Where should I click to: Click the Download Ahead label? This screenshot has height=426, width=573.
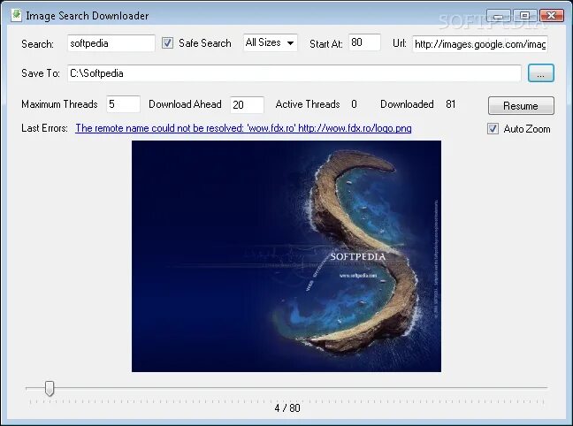point(185,104)
